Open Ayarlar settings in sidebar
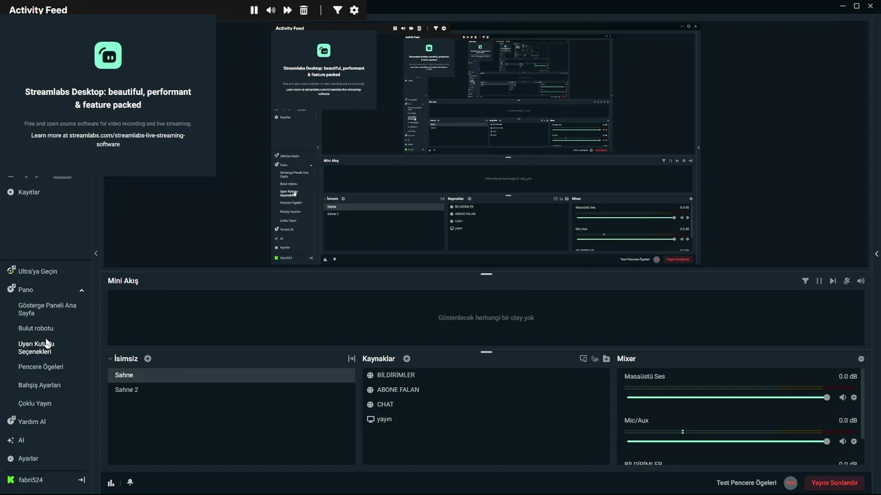The width and height of the screenshot is (881, 495). 28,459
